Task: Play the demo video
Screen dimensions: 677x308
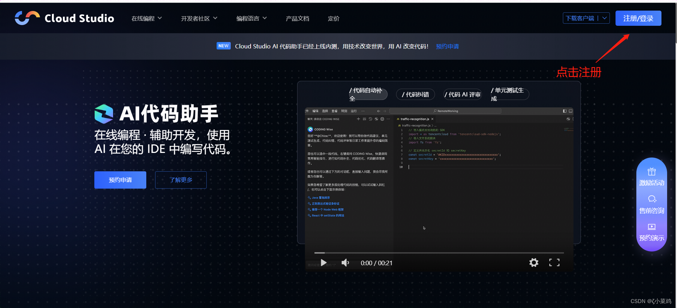Action: point(323,262)
